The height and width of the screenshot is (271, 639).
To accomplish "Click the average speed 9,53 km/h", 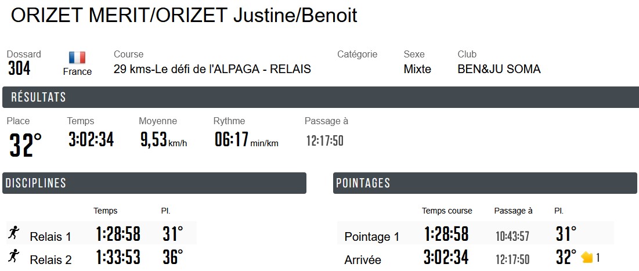I will (154, 140).
